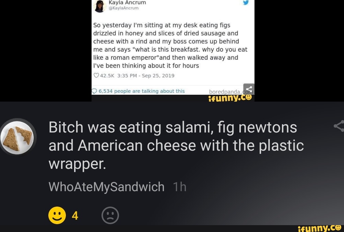Select the comment text about salami
This screenshot has height=232, width=344.
[x=176, y=146]
